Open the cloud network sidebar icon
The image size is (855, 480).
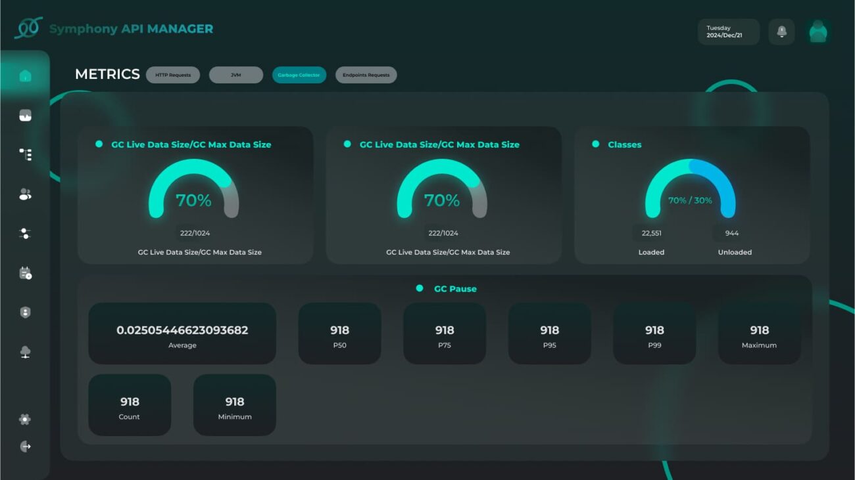click(x=25, y=352)
